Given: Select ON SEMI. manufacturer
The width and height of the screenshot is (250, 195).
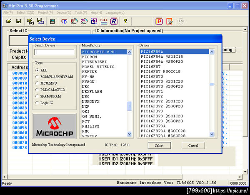Looking at the screenshot, I should 104,117.
